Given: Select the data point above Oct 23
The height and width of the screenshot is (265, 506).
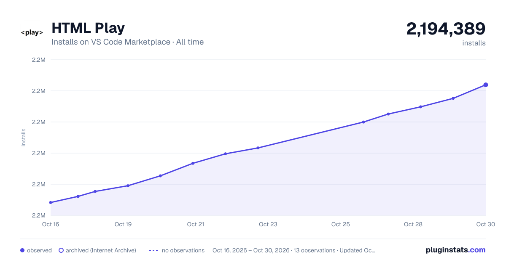Looking at the screenshot, I should [x=258, y=148].
